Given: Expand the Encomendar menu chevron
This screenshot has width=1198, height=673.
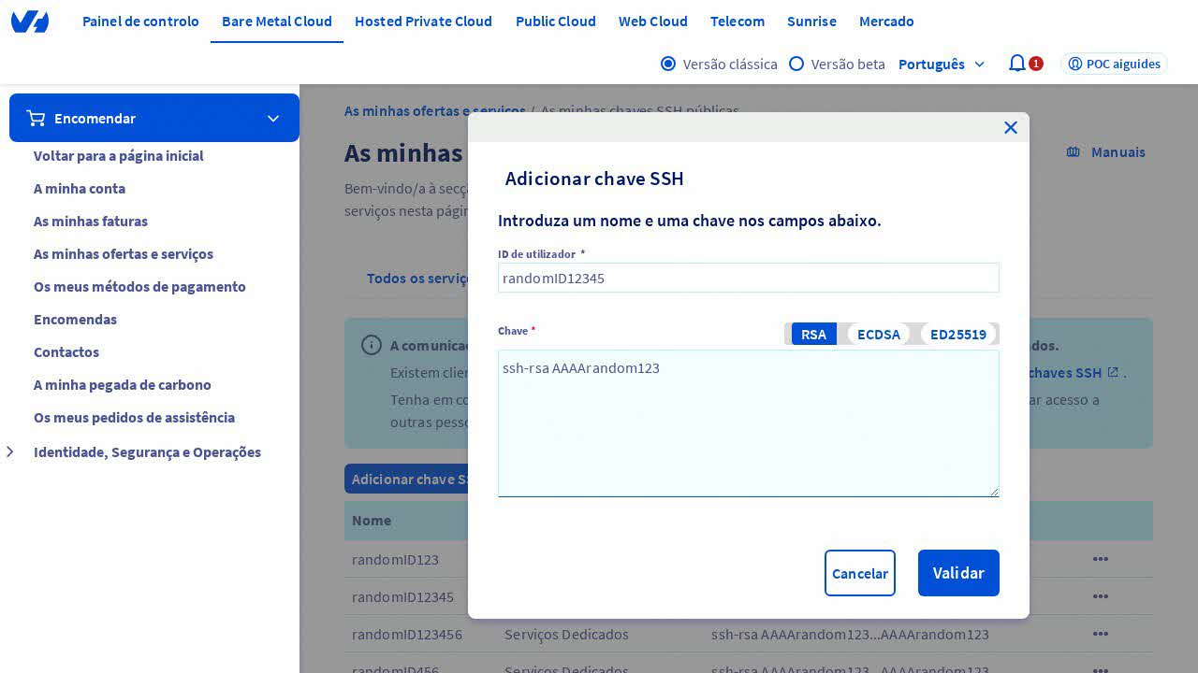Looking at the screenshot, I should 273,119.
